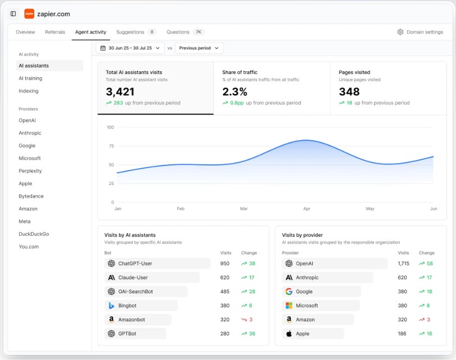The image size is (456, 360).
Task: Click the trend arrow in OpenAI provider row
Action: point(422,264)
